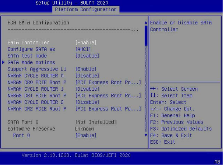Viewport: 223px width, 165px height.
Task: Select NVRAM CYCLE ROUTER 1 row
Action: pos(36,89)
